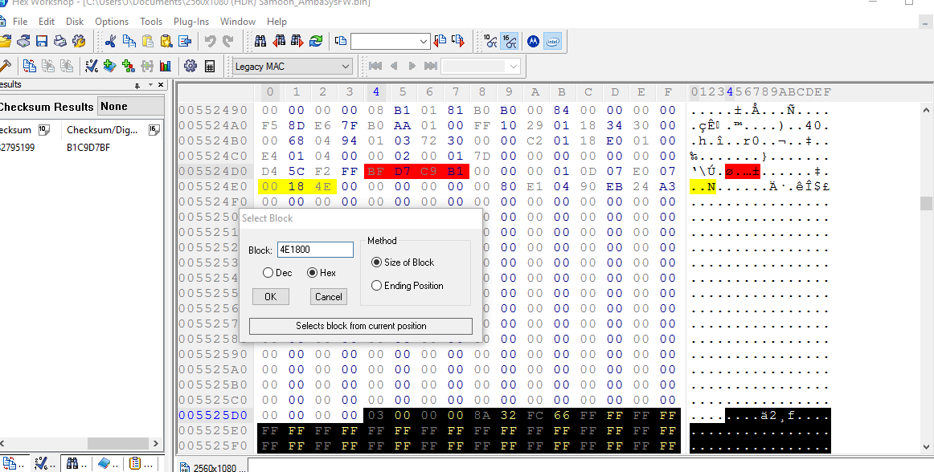The height and width of the screenshot is (472, 934).
Task: Select the Hex radio button
Action: tap(313, 273)
